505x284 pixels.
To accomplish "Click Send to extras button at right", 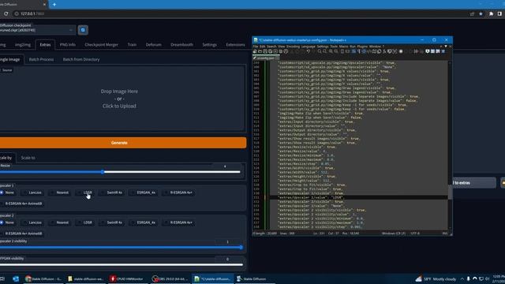I will pos(473,183).
